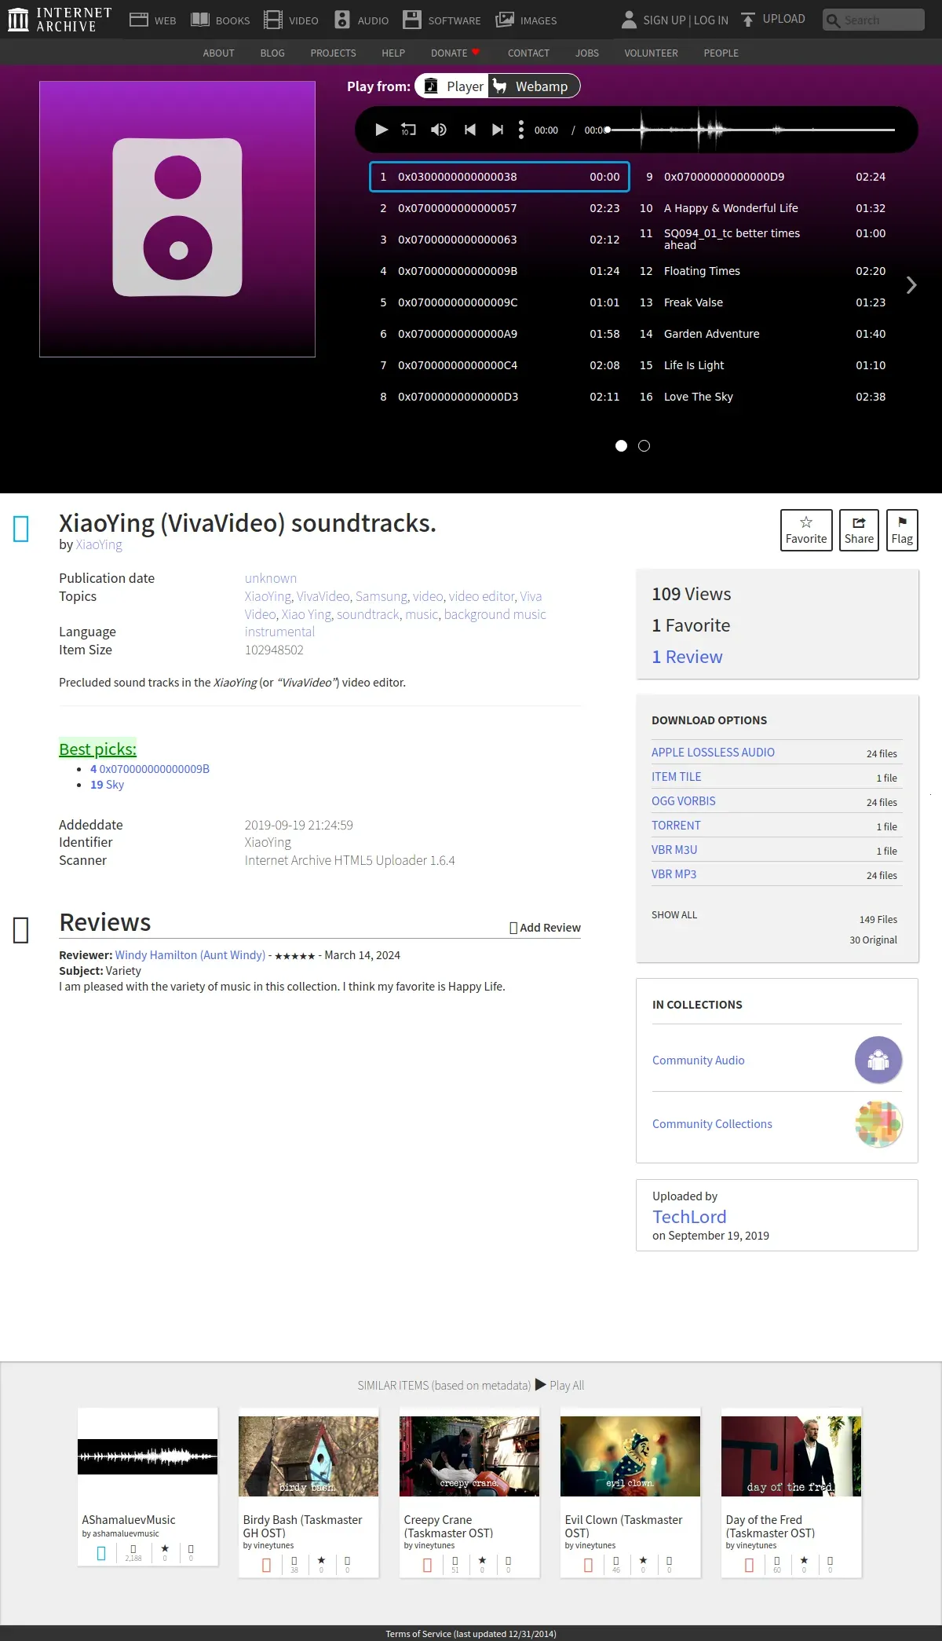Click the Upload arrow icon
This screenshot has width=942, height=1641.
click(x=748, y=19)
